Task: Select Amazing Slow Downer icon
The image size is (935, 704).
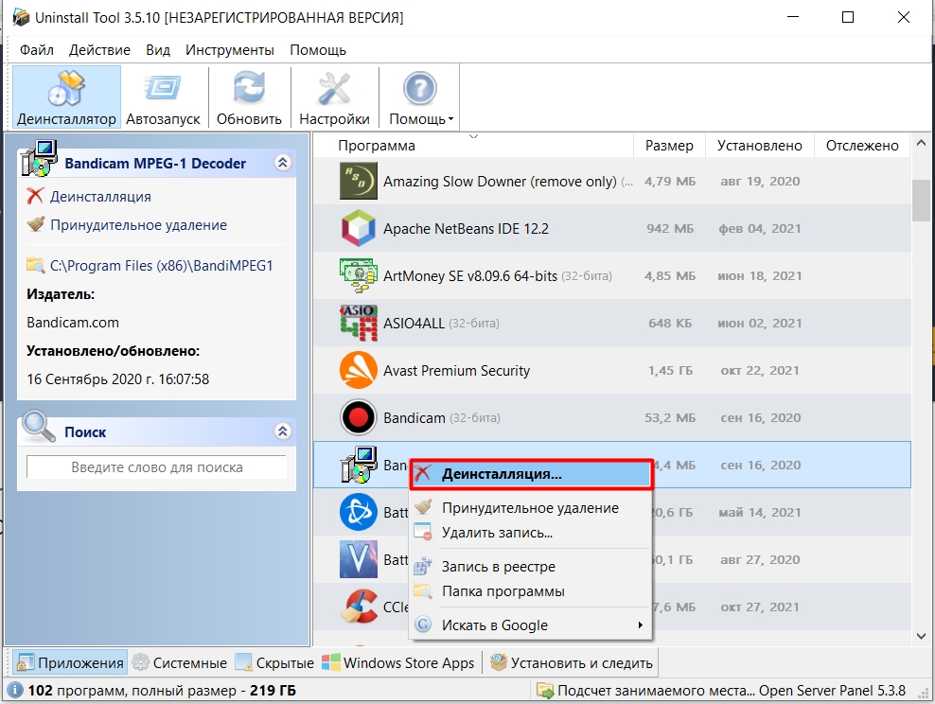Action: pyautogui.click(x=359, y=182)
